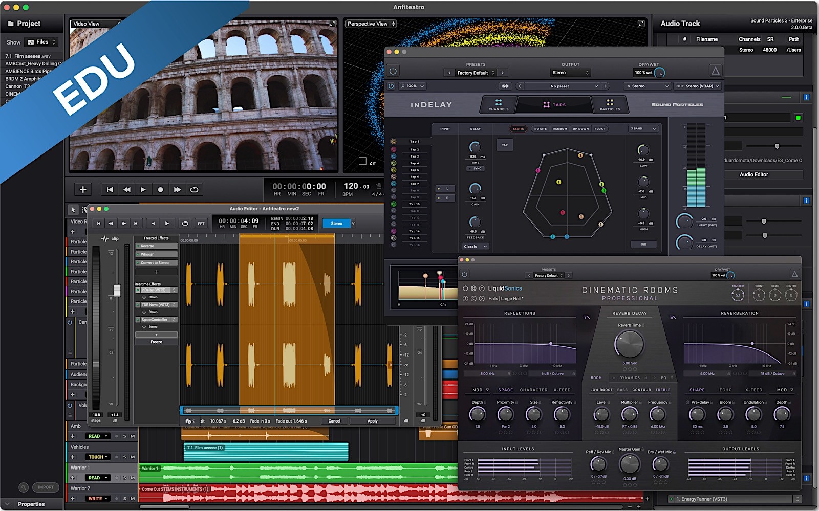The image size is (819, 511).
Task: Switch to InDelay TAPS tab
Action: [x=554, y=105]
